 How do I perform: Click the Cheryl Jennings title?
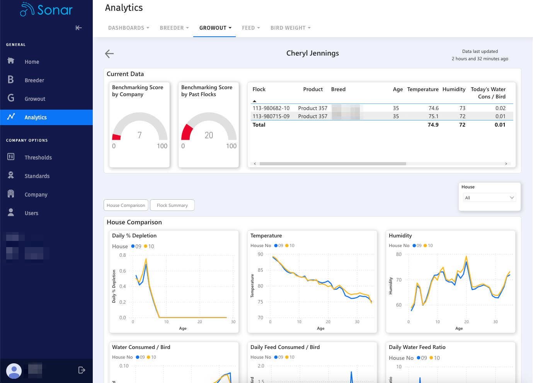point(313,53)
